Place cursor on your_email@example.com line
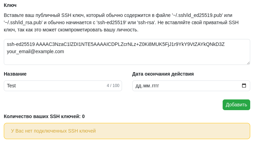 pos(35,51)
